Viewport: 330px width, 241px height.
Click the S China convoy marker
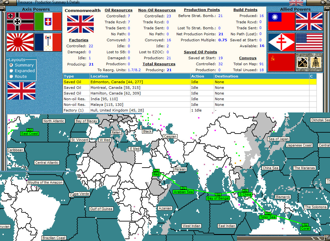[x=245, y=193]
